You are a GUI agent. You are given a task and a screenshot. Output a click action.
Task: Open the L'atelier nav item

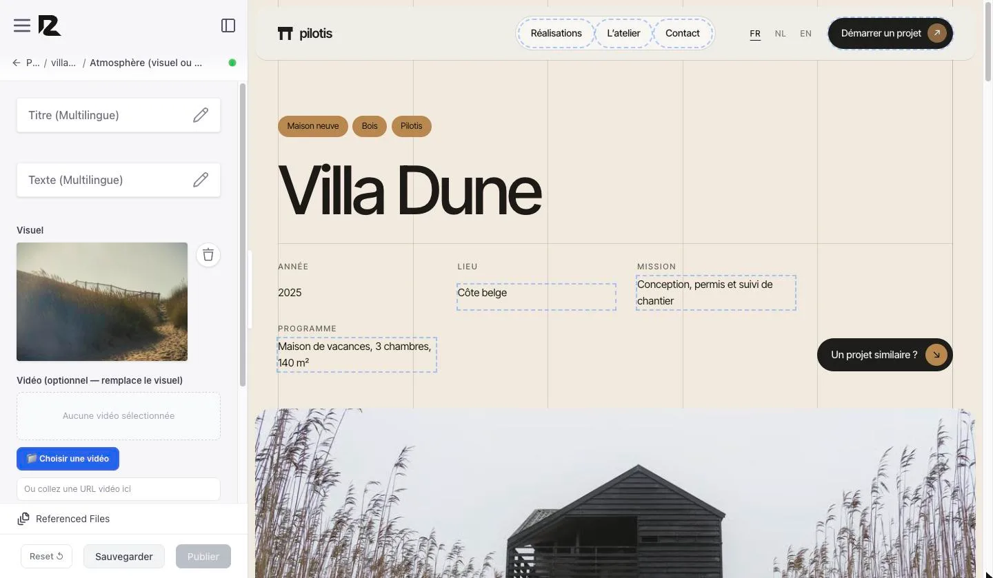(623, 33)
